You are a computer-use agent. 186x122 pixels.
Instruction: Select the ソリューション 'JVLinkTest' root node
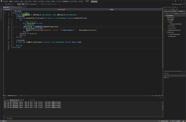[x=175, y=14]
